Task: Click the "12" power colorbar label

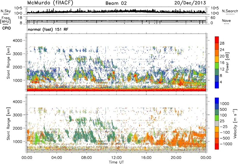Action: [222, 69]
